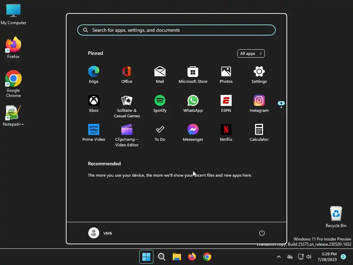Launch Office from pinned apps
This screenshot has height=265, width=353.
coord(127,75)
